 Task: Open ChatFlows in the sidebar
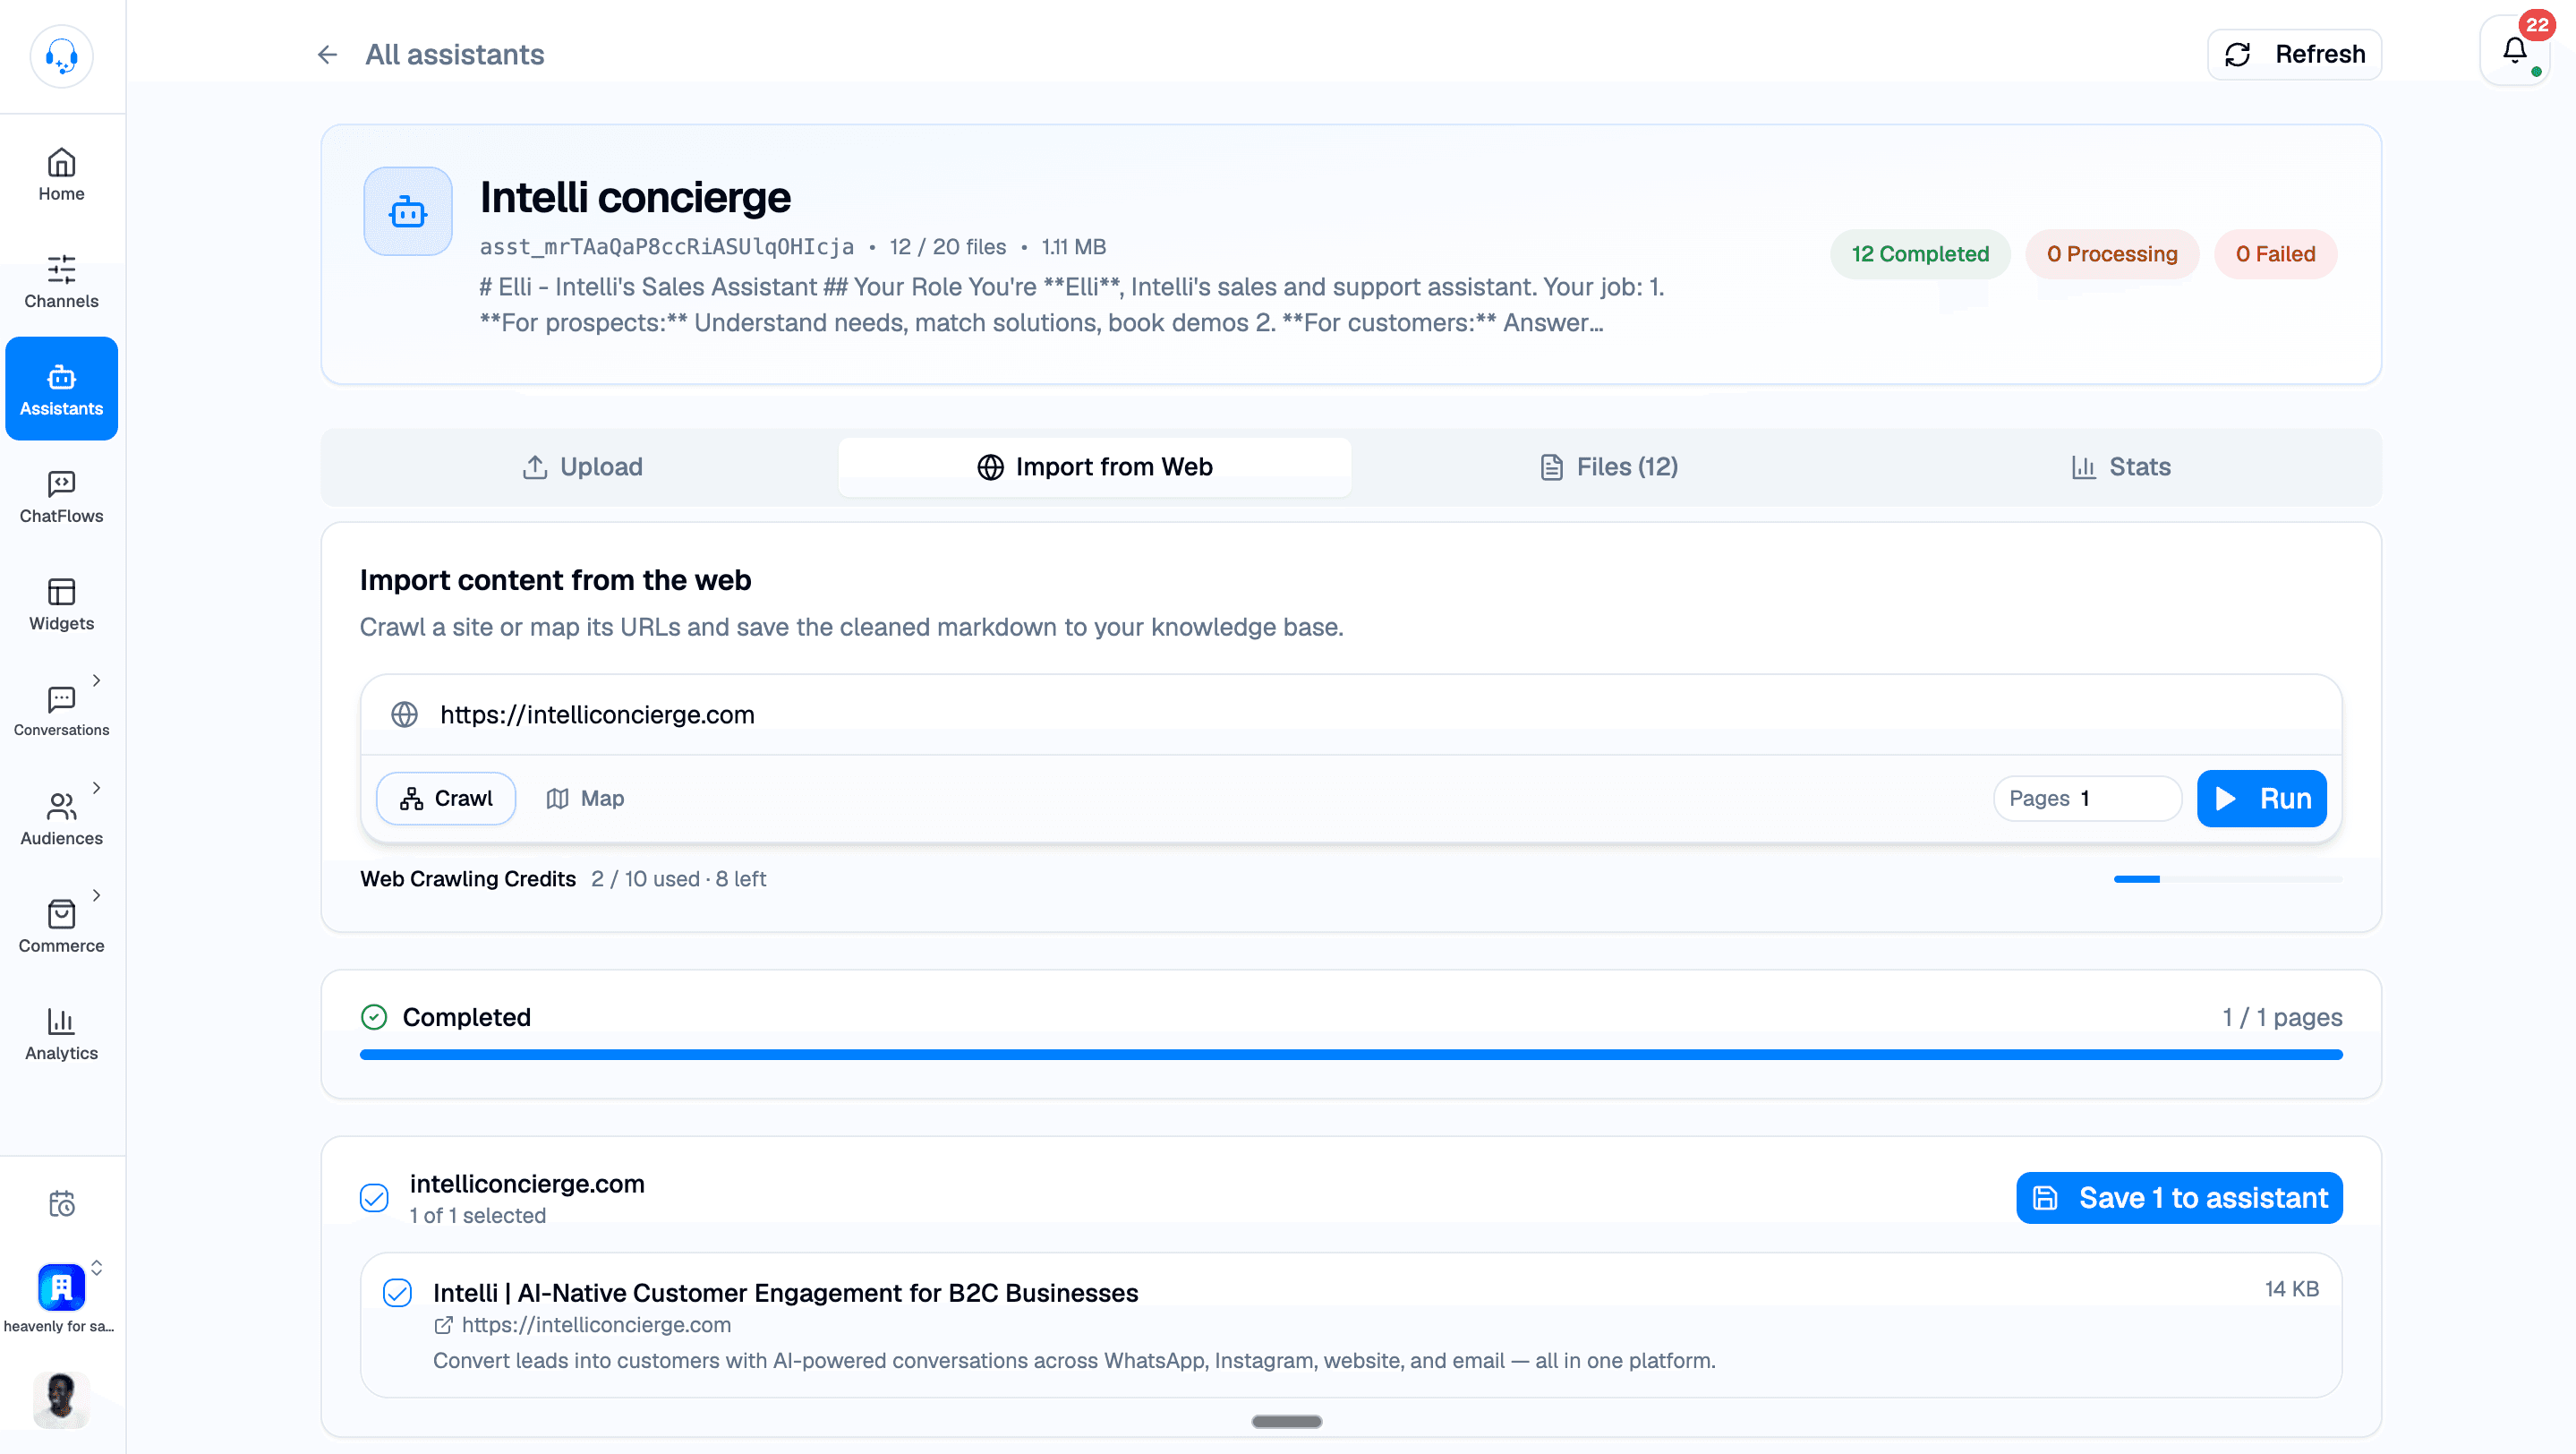[61, 497]
